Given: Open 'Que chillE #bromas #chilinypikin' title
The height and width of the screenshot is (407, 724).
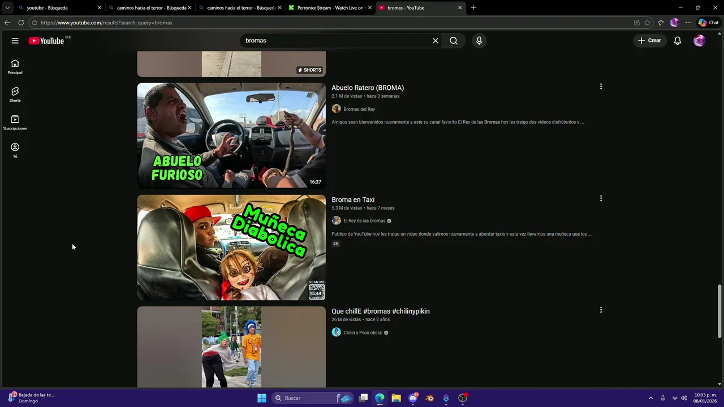Looking at the screenshot, I should pos(381,311).
